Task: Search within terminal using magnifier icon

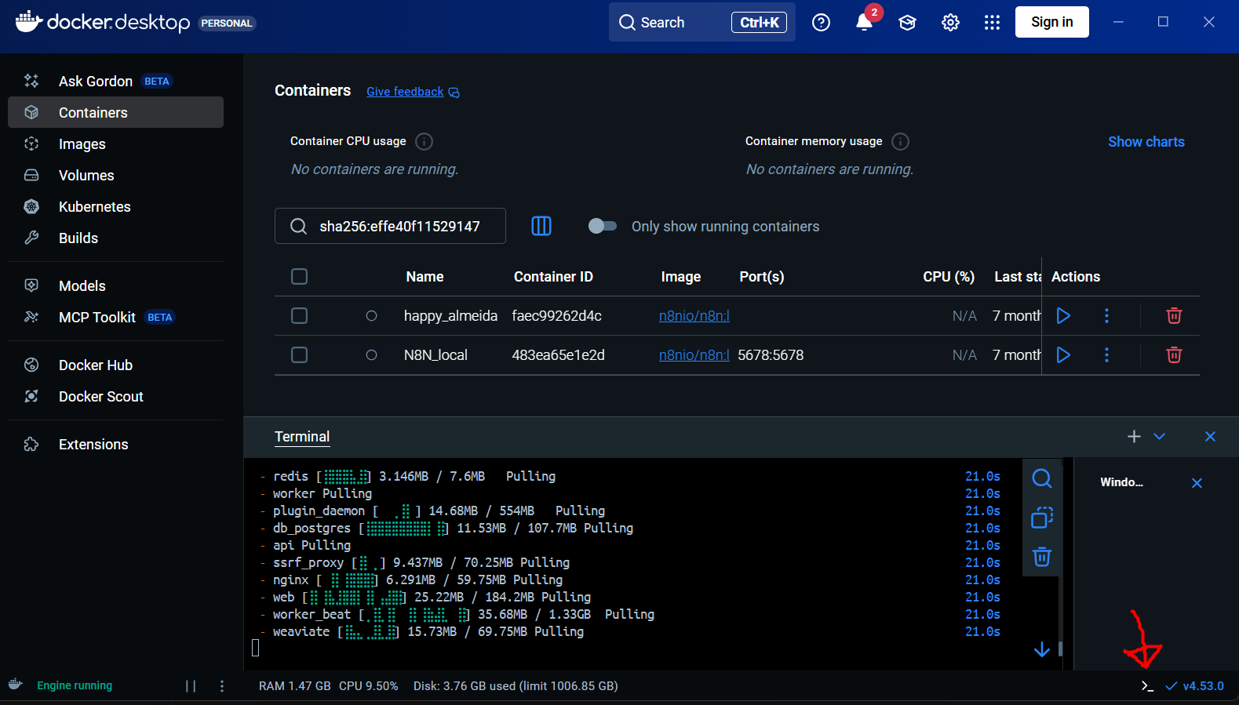Action: point(1041,478)
